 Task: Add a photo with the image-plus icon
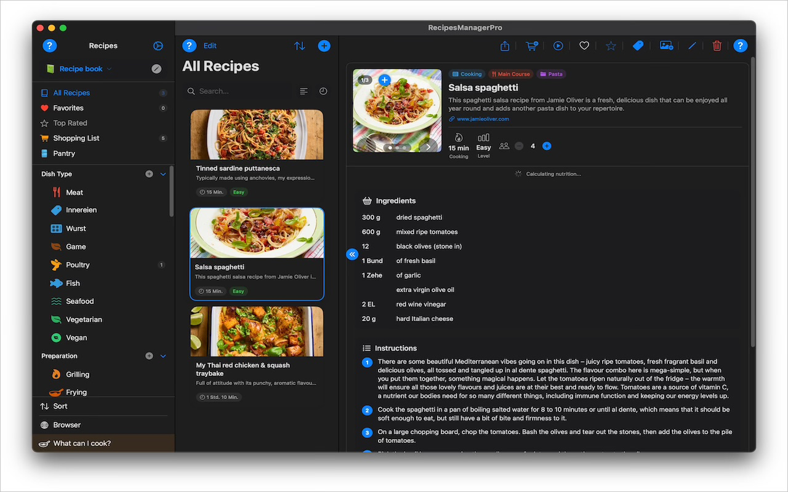click(x=666, y=46)
